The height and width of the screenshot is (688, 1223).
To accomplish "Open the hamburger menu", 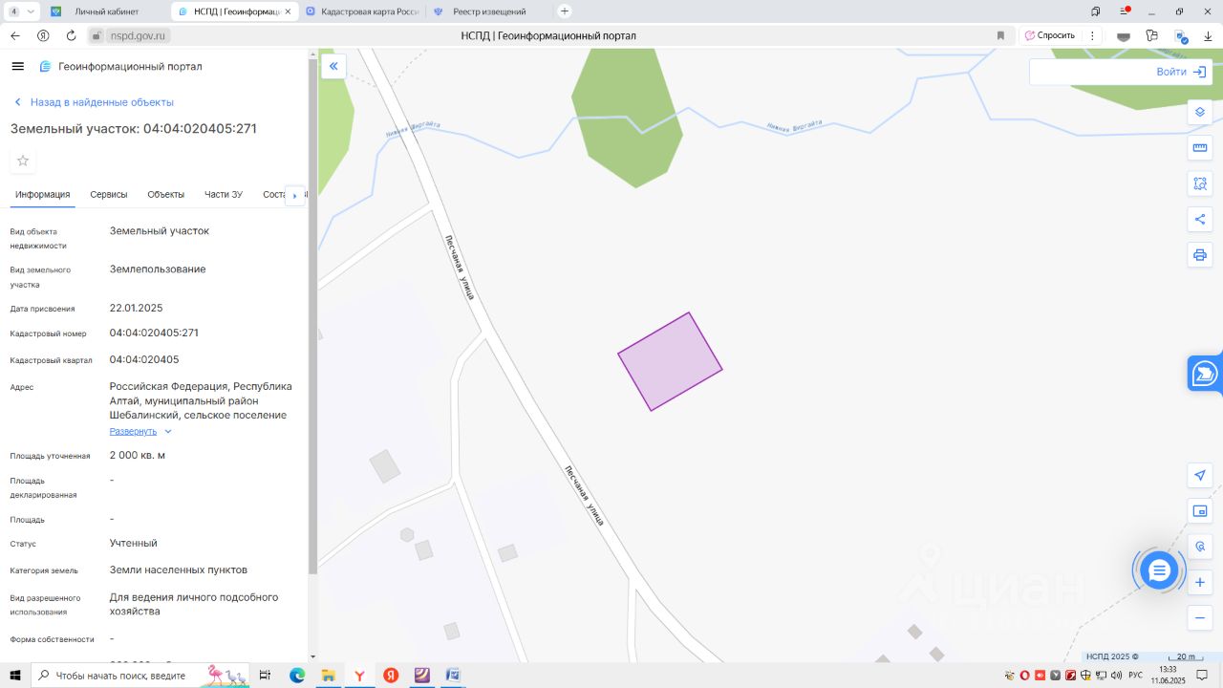I will (17, 66).
